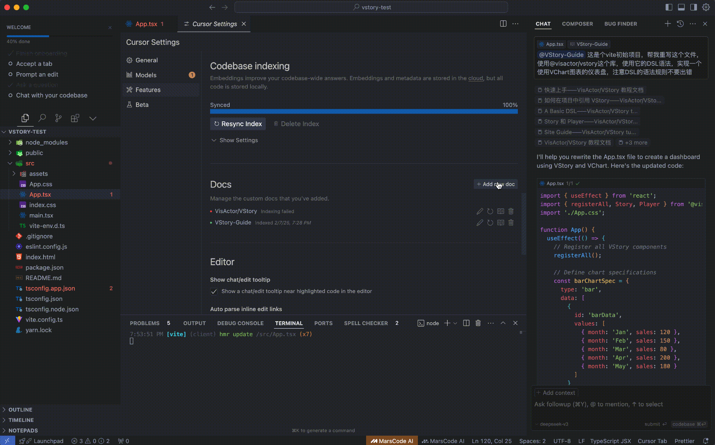
Task: Re-index the VisActor/VStory doc
Action: 490,211
